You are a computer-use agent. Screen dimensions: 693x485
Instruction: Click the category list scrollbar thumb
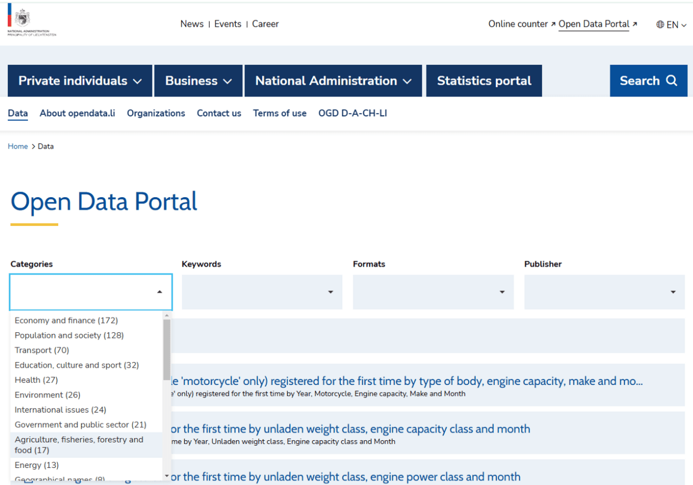pos(167,349)
